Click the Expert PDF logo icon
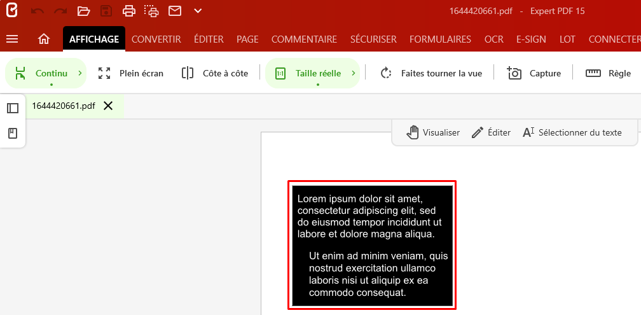 pyautogui.click(x=12, y=11)
